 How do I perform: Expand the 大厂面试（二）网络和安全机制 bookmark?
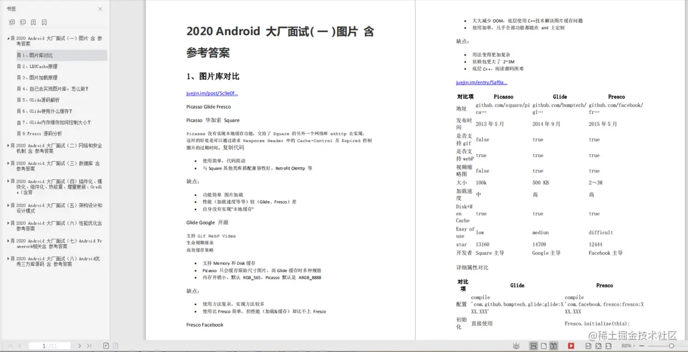point(8,145)
